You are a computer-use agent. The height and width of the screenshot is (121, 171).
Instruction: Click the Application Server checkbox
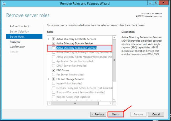pyautogui.click(x=53, y=61)
